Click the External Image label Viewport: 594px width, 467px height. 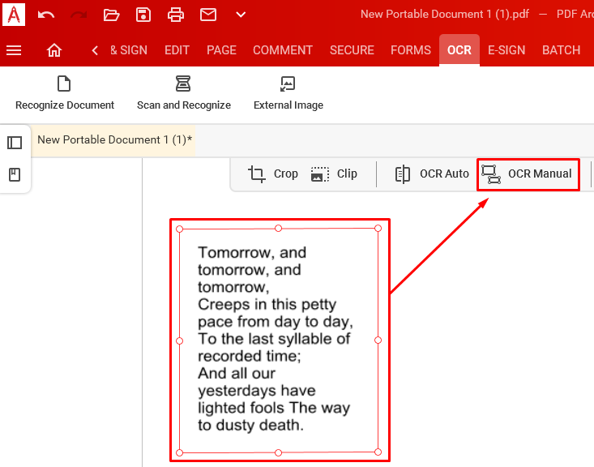pyautogui.click(x=288, y=105)
